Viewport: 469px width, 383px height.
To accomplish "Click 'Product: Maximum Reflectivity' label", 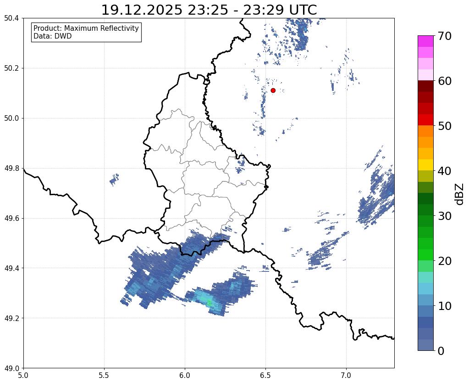I will [x=86, y=28].
